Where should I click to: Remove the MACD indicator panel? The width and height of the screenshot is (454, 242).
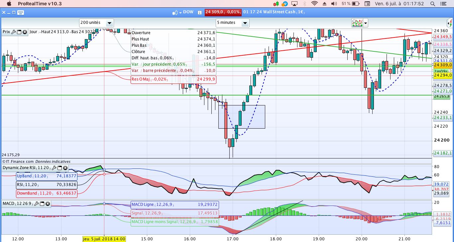[48, 203]
